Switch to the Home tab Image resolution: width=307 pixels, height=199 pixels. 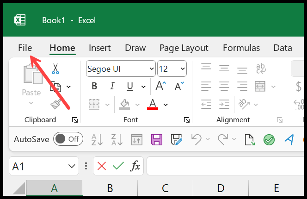[x=62, y=48]
